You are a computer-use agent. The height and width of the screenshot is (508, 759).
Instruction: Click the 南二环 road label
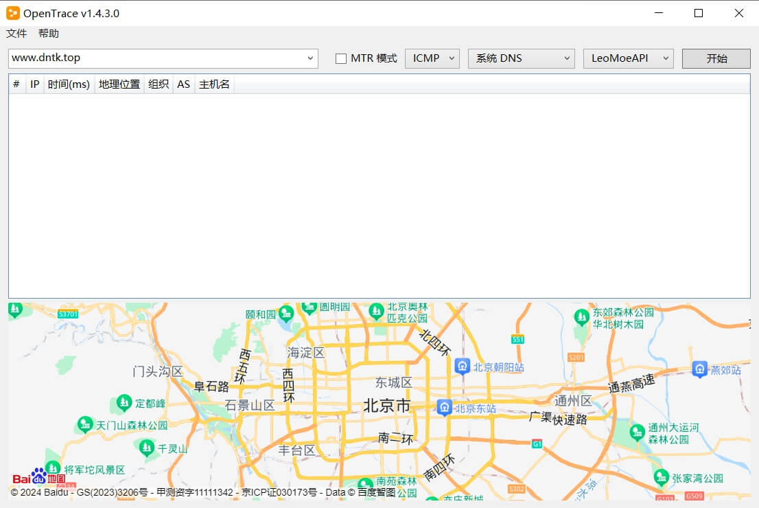pos(395,439)
